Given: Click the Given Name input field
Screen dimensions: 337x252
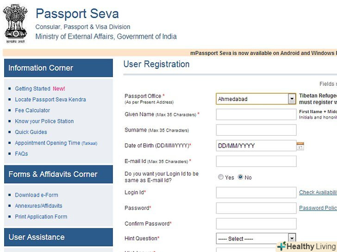Looking at the screenshot, I should point(256,114).
